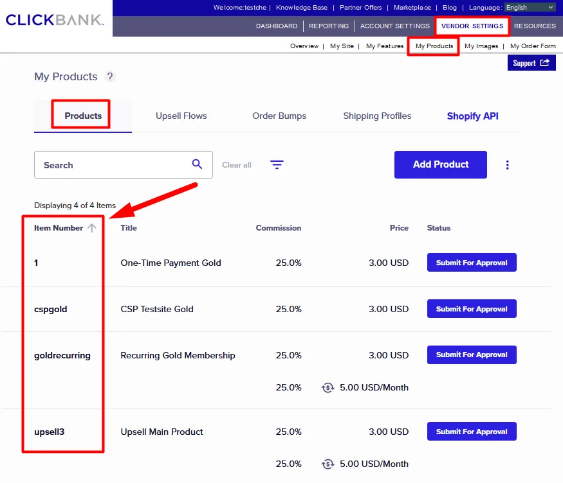The image size is (563, 483).
Task: Click the CLICKBANK logo
Action: click(55, 20)
